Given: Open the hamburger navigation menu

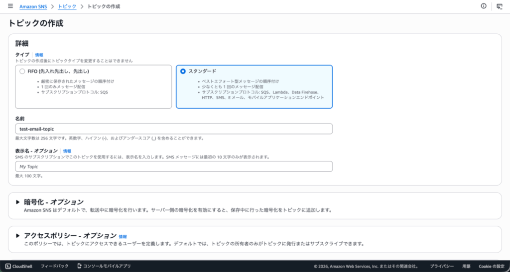Looking at the screenshot, I should (x=10, y=6).
